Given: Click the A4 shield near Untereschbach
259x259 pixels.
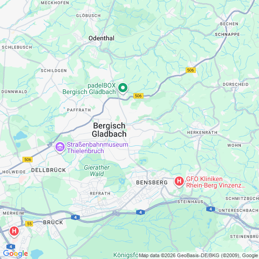Looking at the screenshot, I should [210, 209].
